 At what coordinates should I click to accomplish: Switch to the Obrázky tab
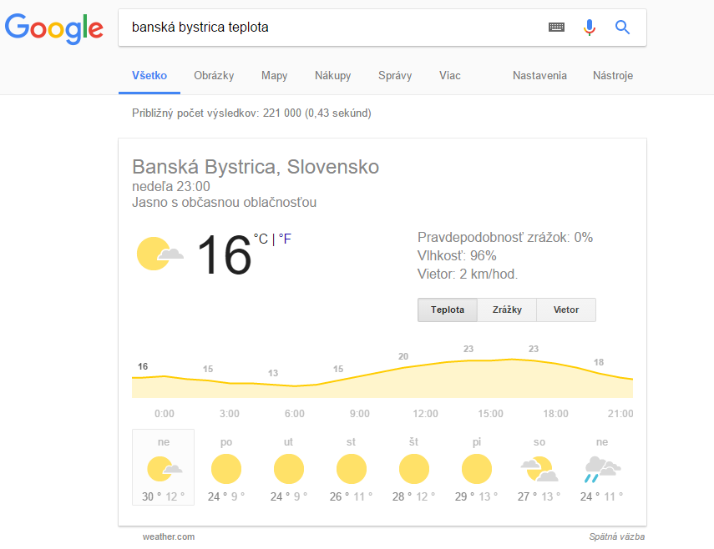(214, 76)
